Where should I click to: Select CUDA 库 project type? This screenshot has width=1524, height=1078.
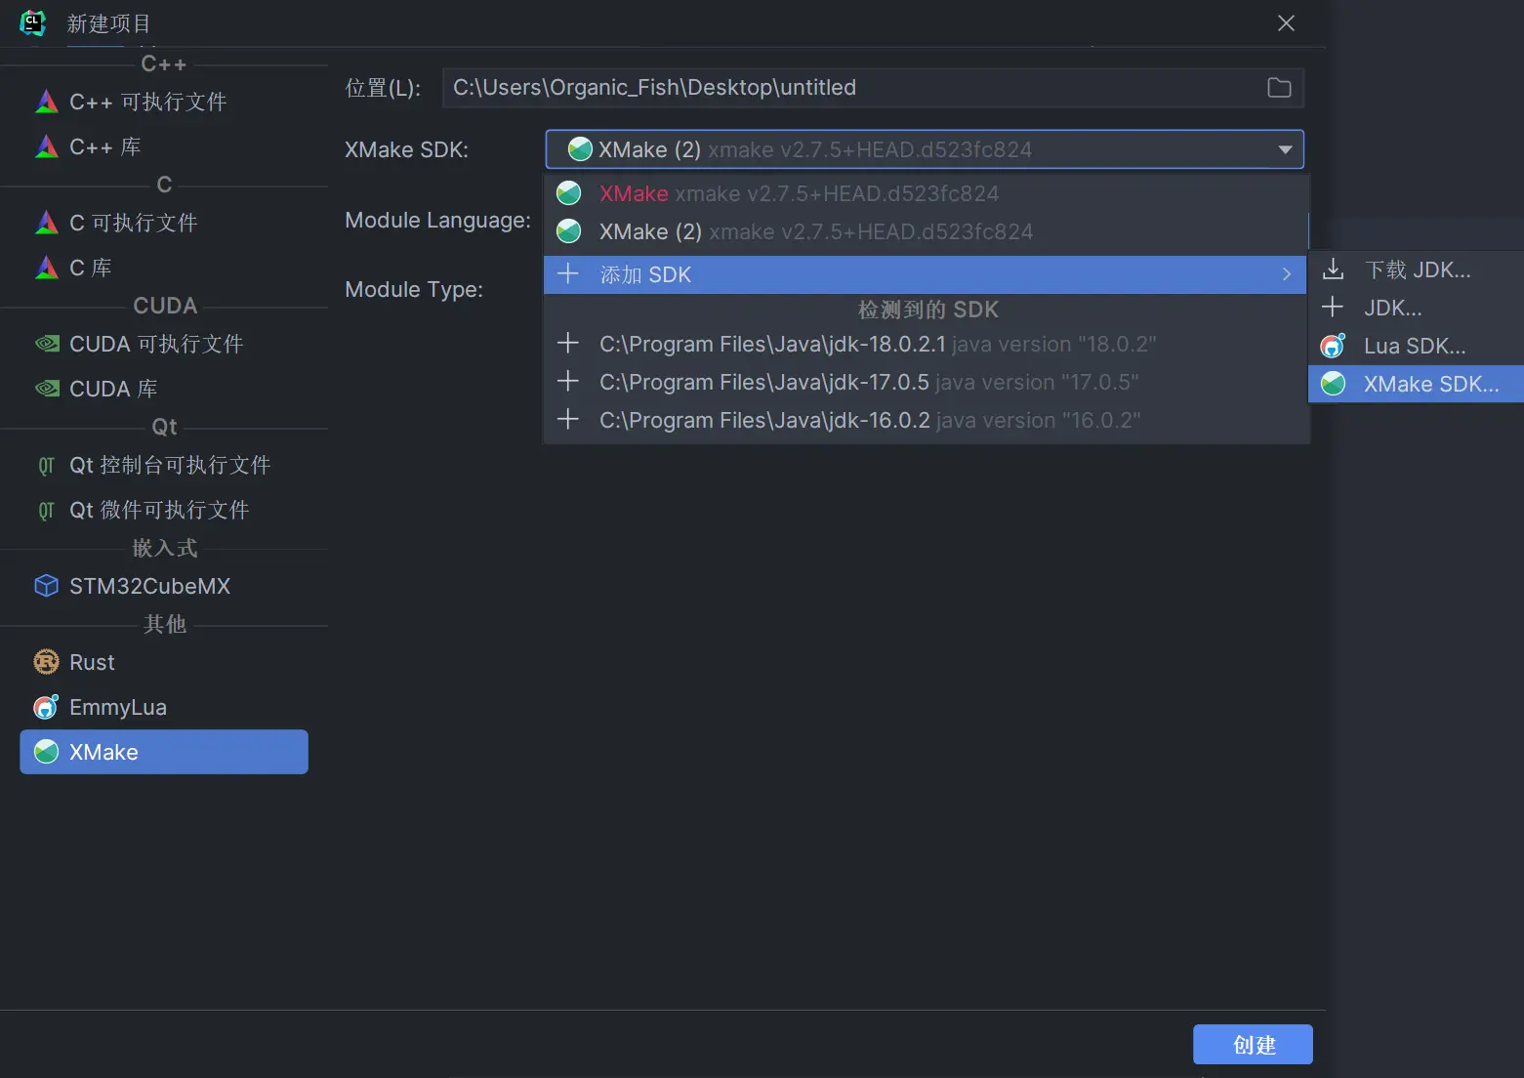tap(164, 389)
